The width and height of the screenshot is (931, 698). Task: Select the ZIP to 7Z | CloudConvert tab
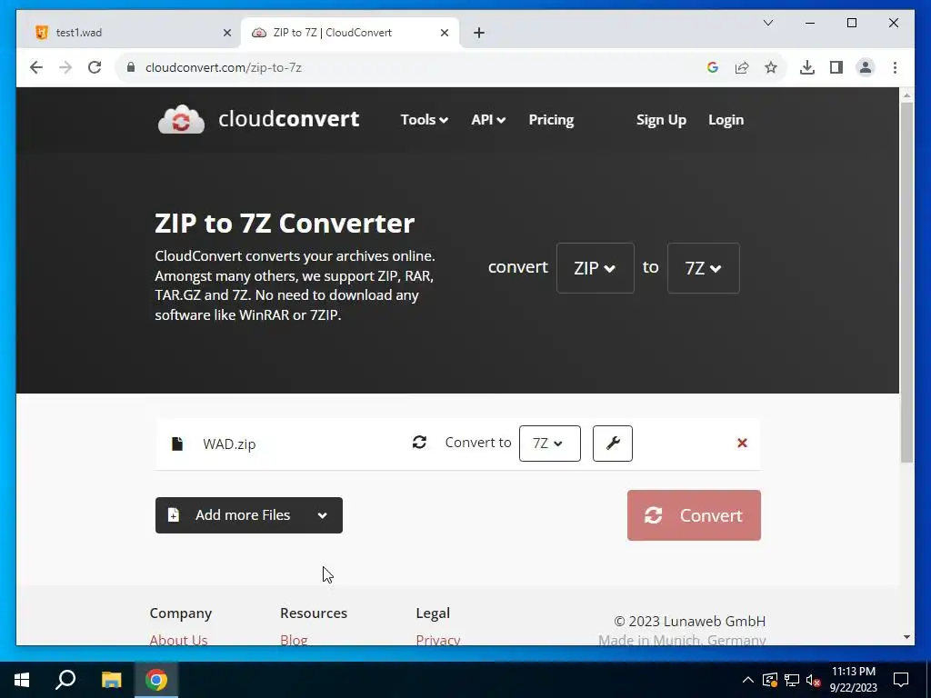350,33
